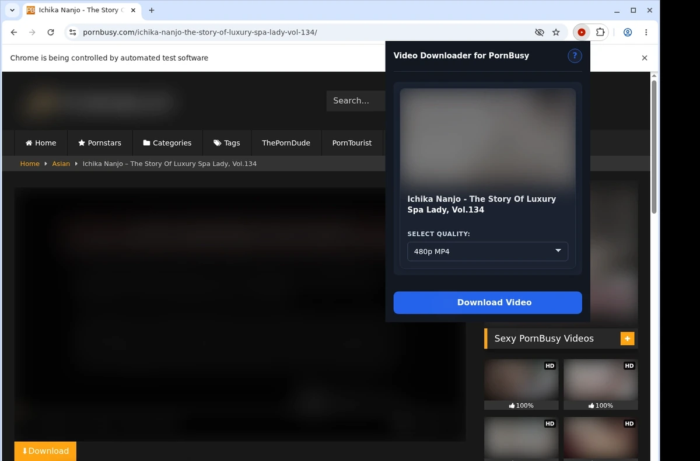700x461 pixels.
Task: Open the tab search dropdown arrow
Action: [12, 11]
